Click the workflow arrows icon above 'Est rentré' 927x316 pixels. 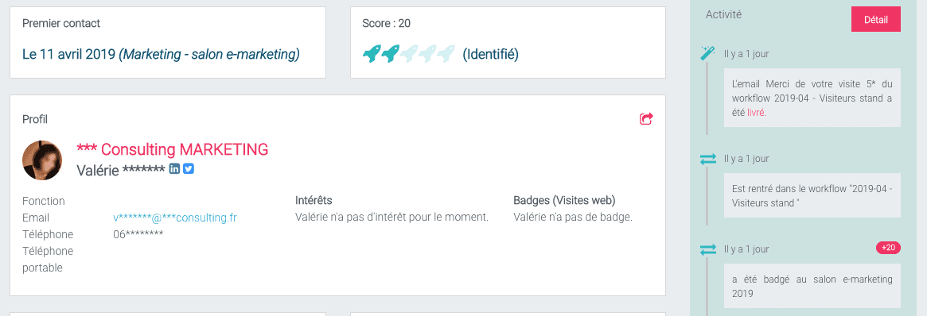click(707, 159)
